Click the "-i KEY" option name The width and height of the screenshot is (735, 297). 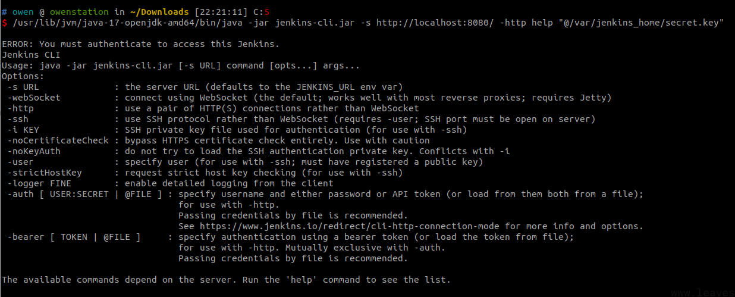click(x=23, y=130)
